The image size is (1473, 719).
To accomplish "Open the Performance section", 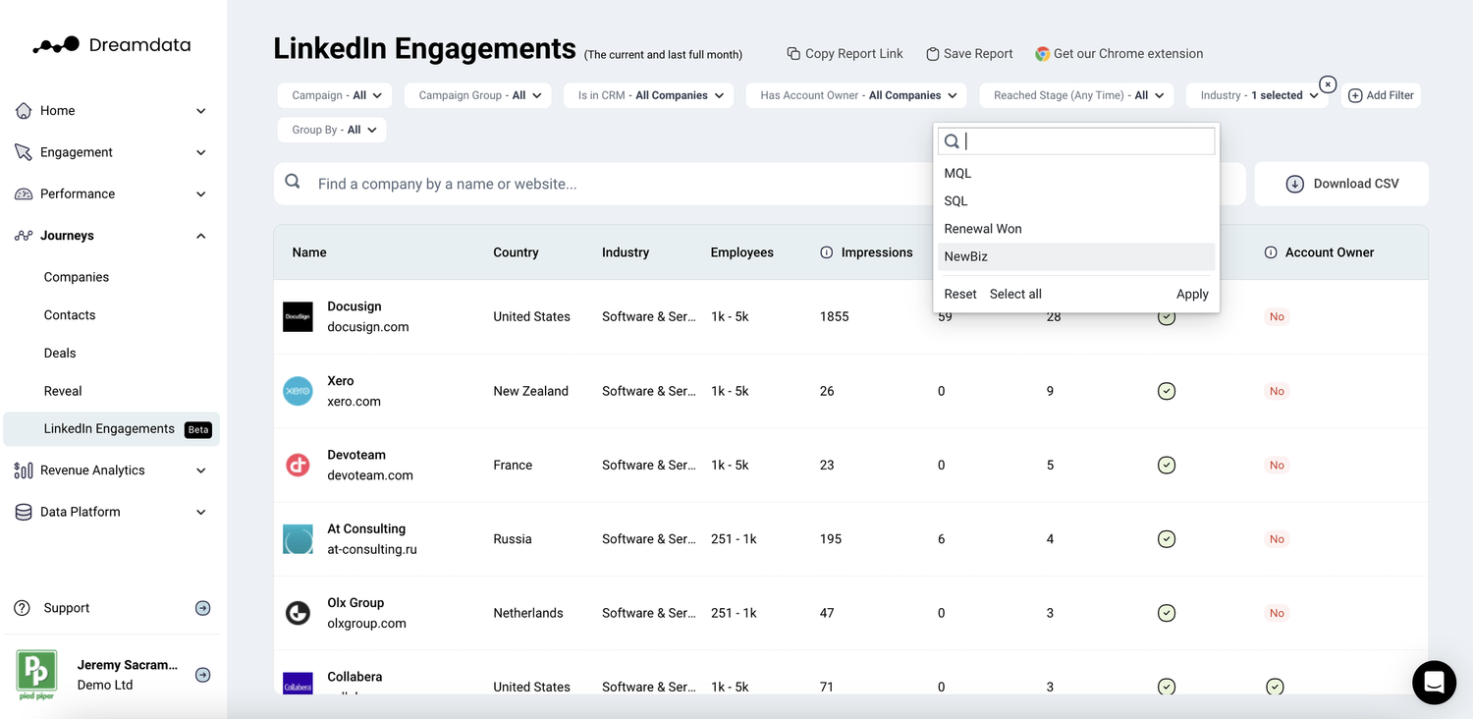I will (x=76, y=194).
